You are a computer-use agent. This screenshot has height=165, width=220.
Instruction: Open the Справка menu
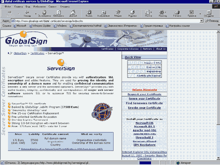tap(65, 7)
